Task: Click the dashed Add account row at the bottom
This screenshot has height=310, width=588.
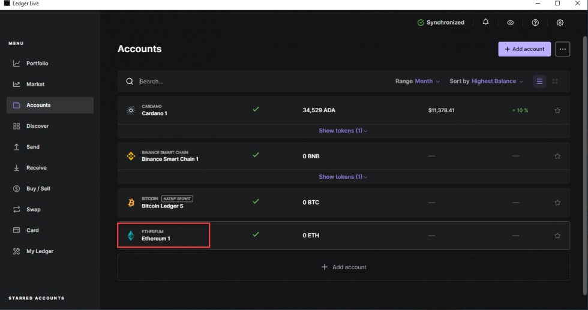Action: pos(344,267)
